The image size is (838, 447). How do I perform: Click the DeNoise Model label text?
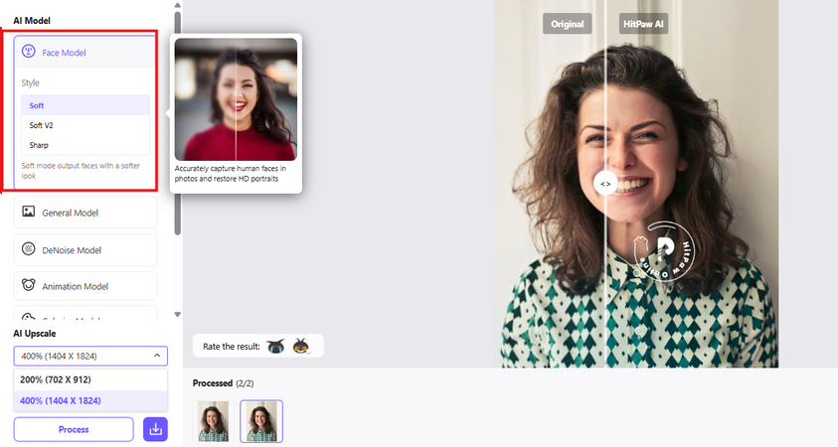(x=72, y=250)
